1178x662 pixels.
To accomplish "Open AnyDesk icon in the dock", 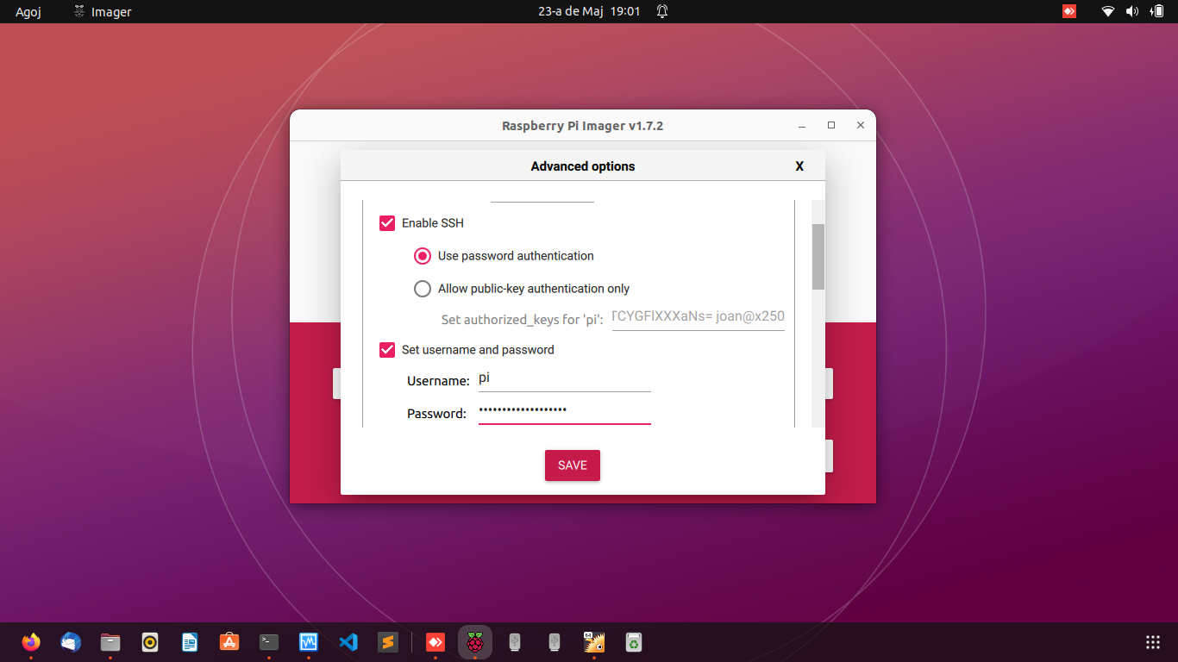I will tap(435, 642).
